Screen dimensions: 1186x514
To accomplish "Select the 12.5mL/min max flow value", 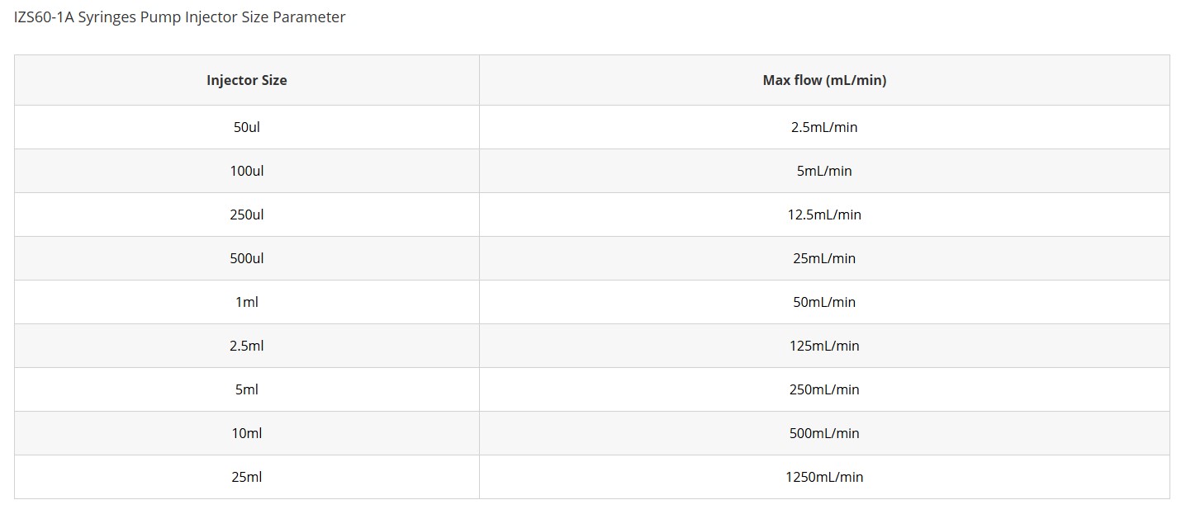I will [824, 215].
